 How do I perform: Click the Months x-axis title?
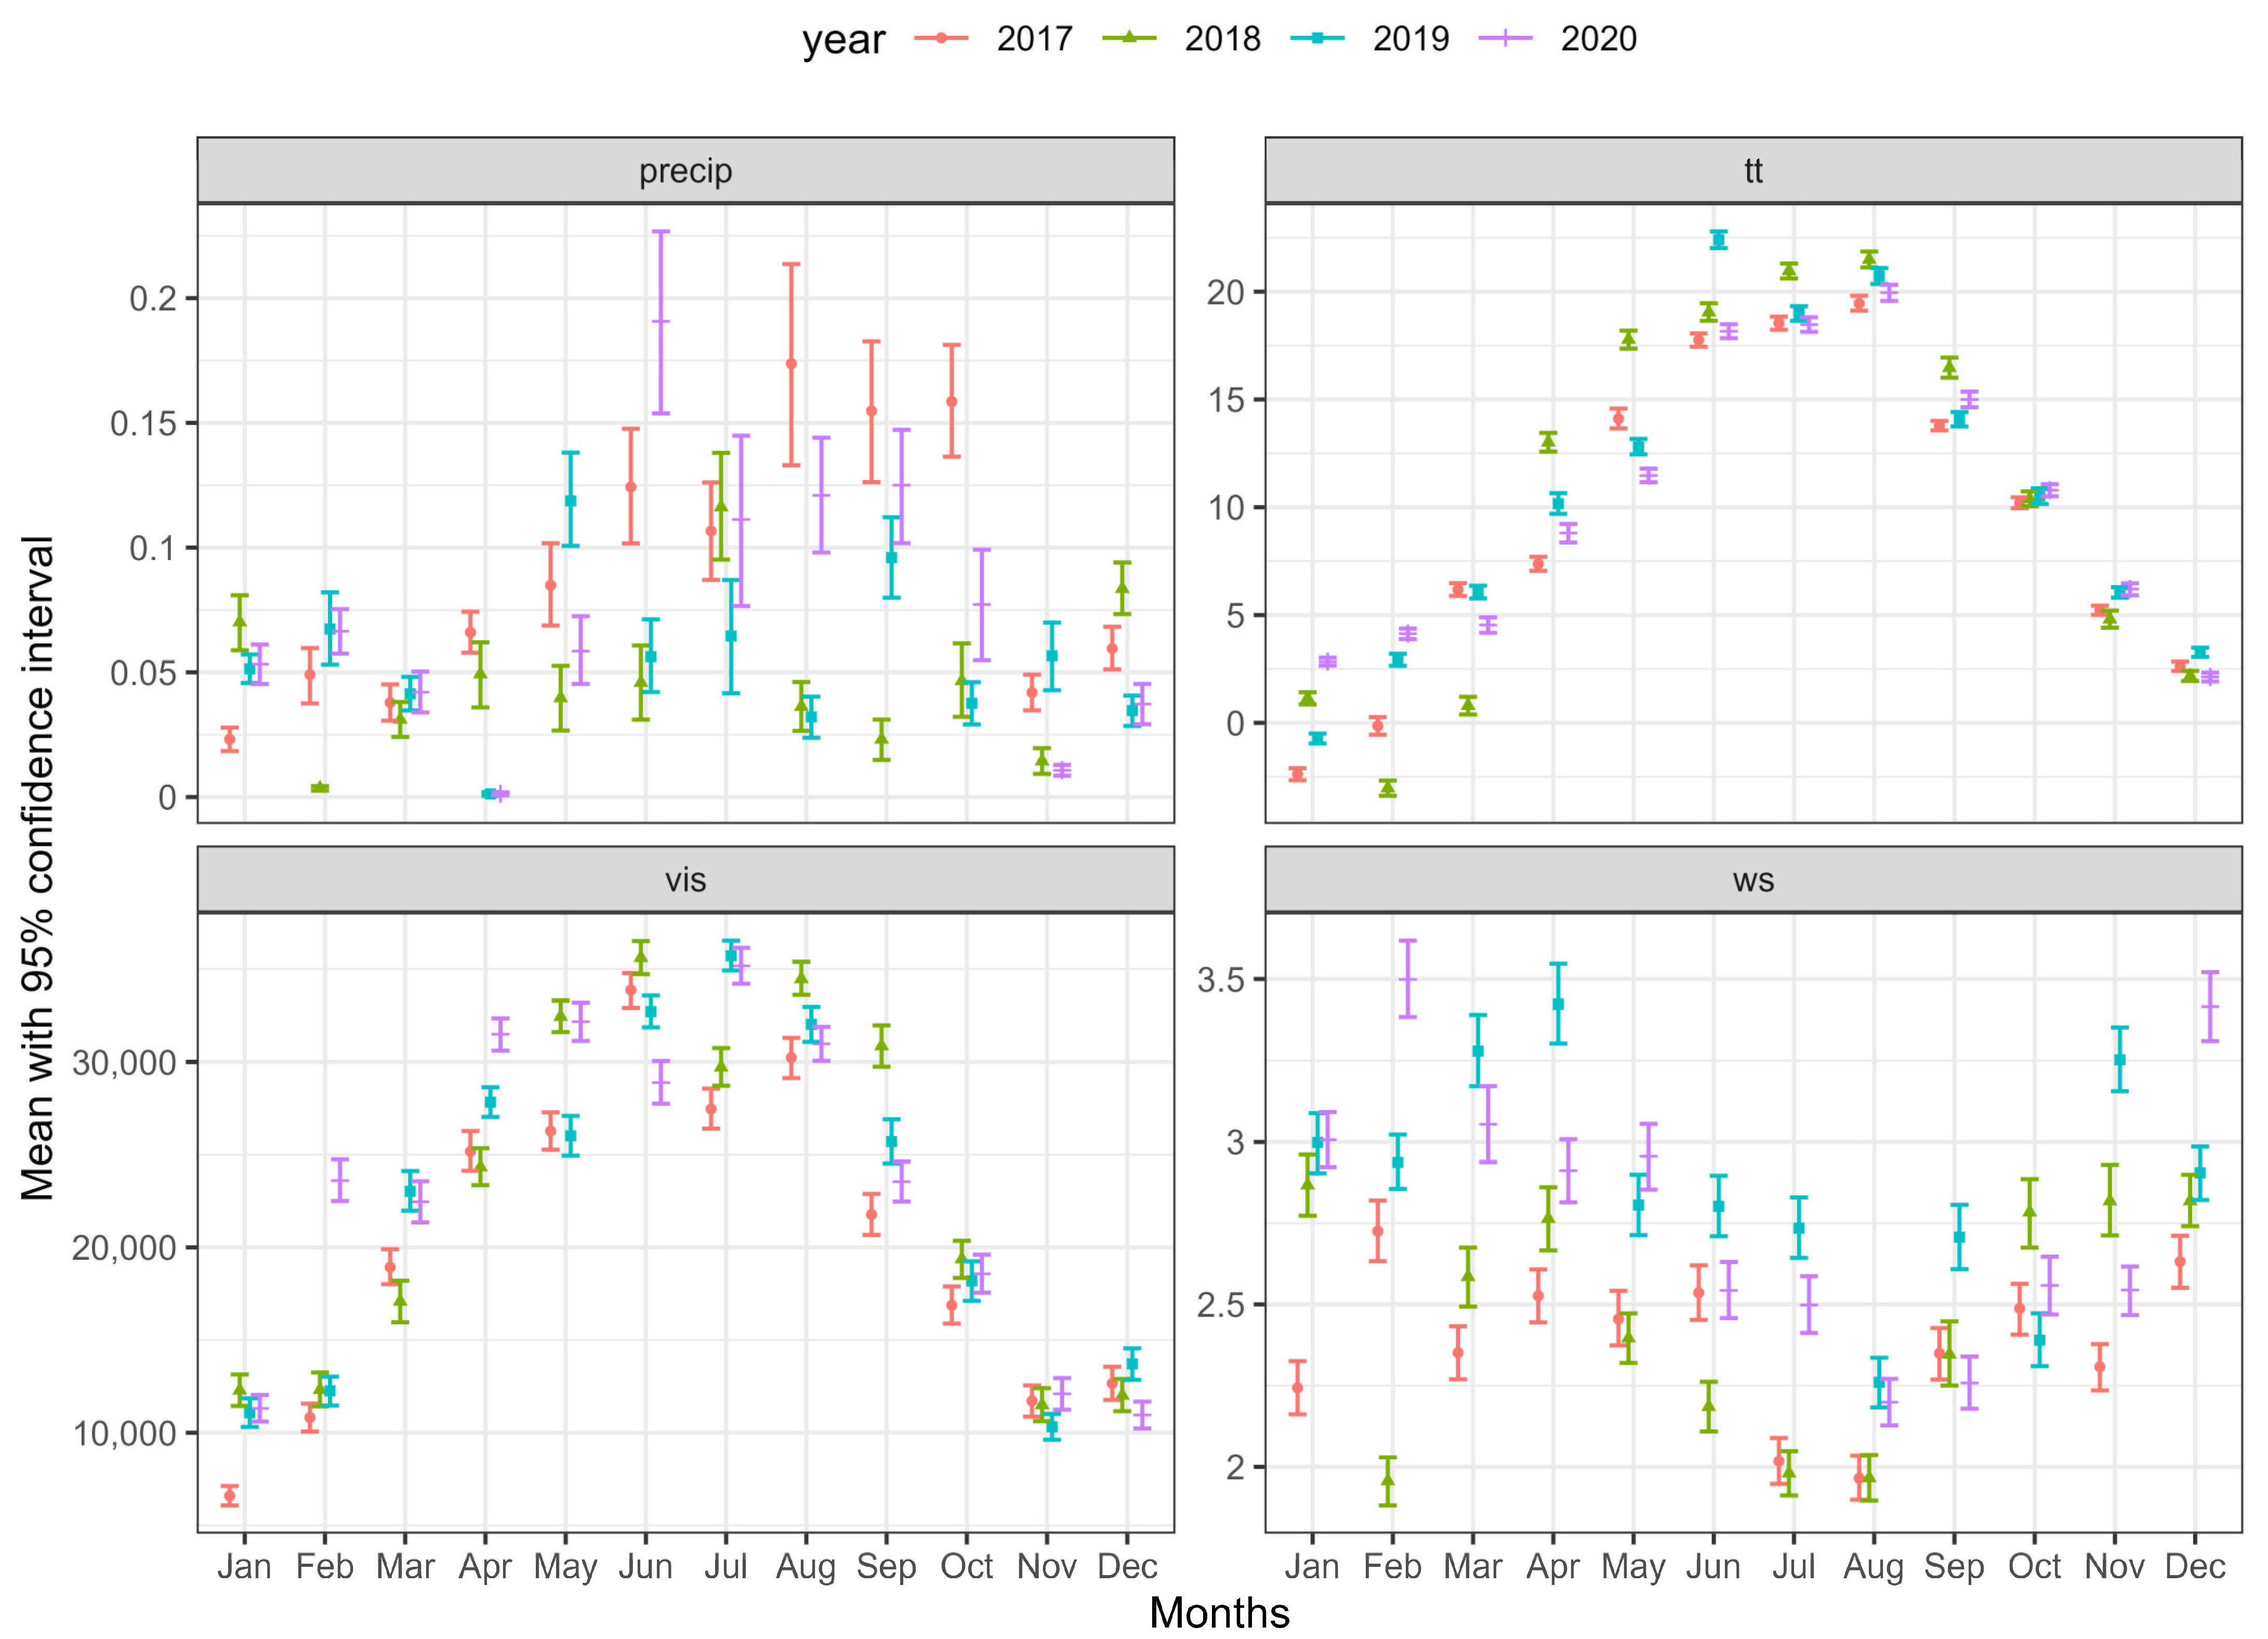1219,1612
